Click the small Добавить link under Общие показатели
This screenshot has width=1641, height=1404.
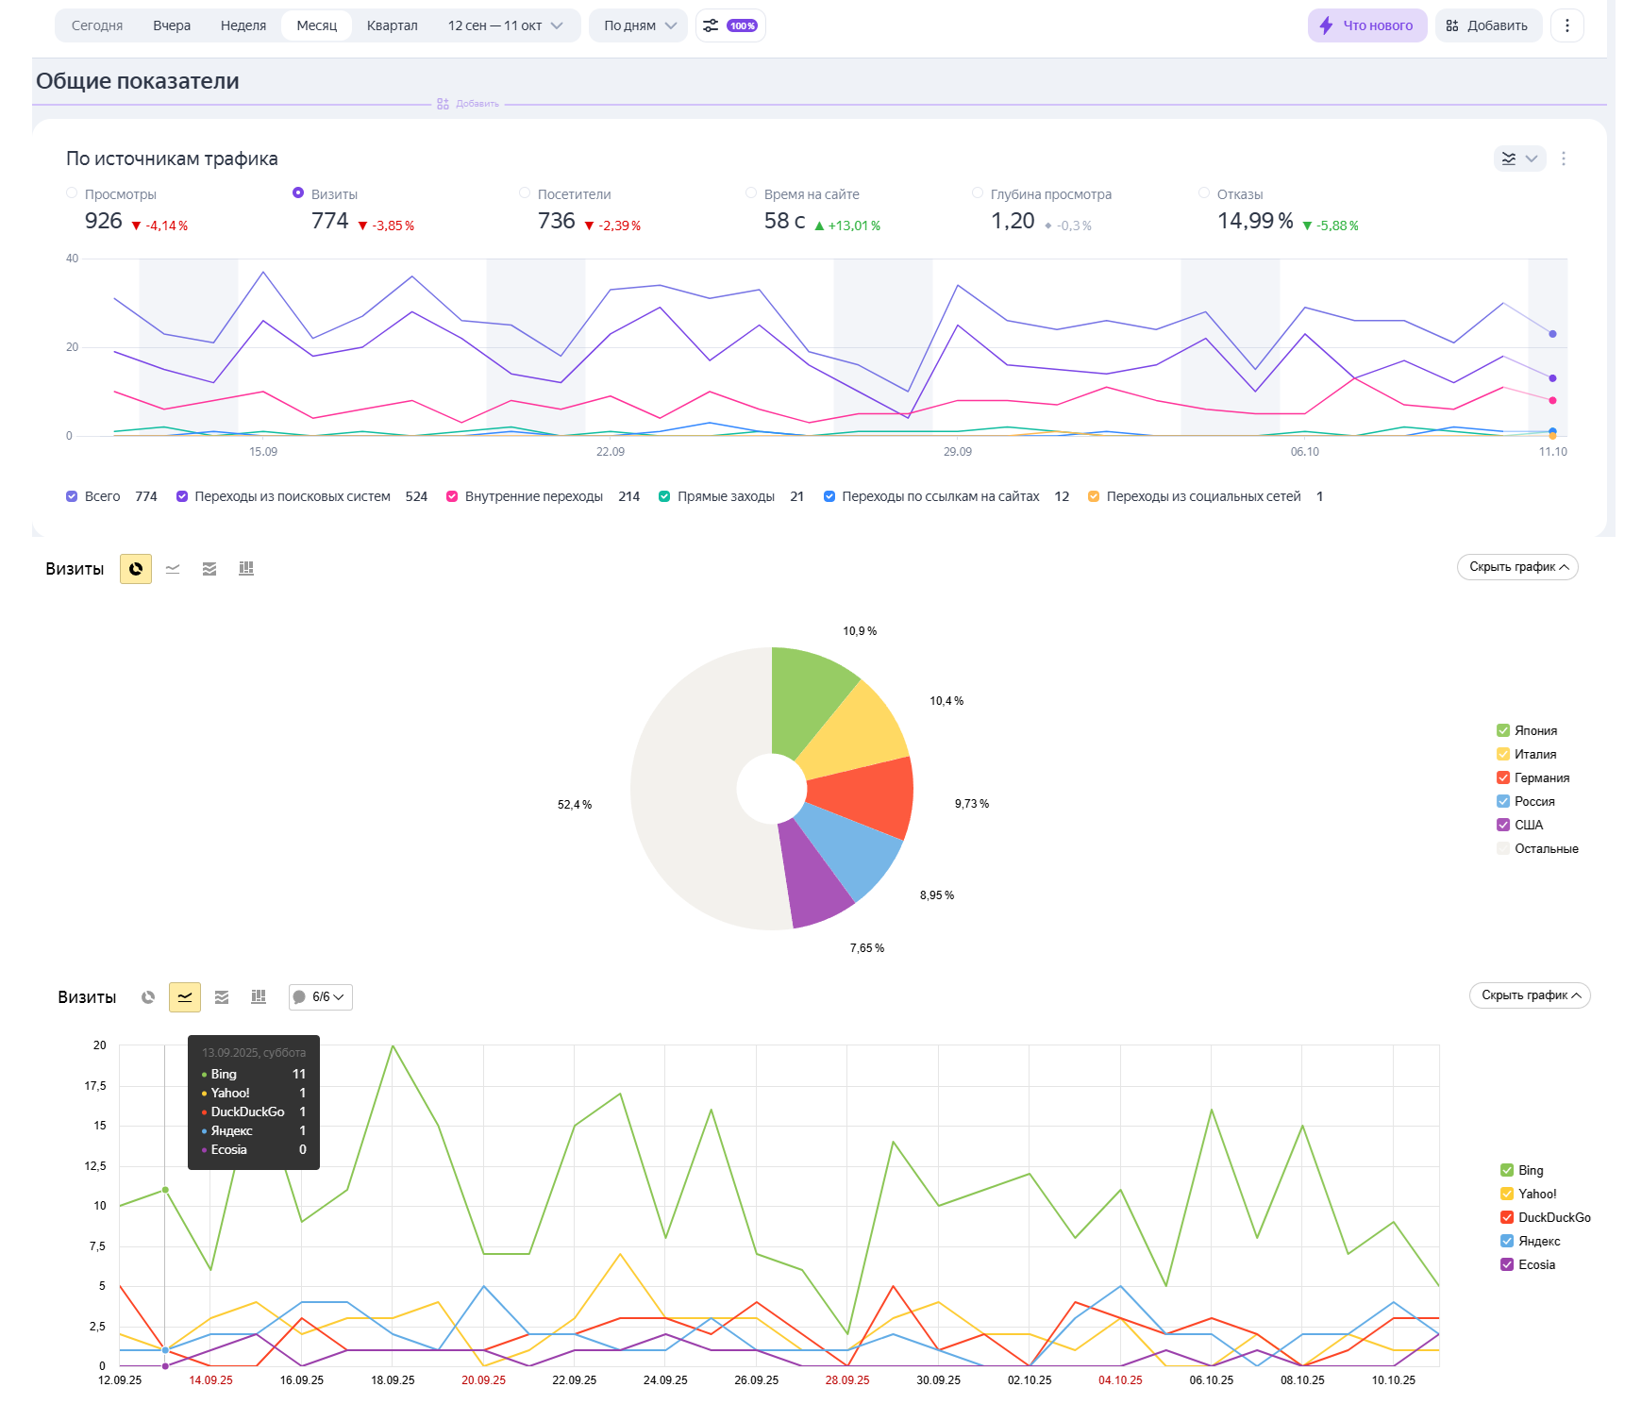pyautogui.click(x=469, y=104)
